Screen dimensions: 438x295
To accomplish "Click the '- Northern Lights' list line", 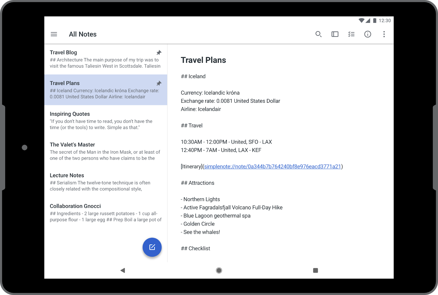I will click(x=200, y=199).
